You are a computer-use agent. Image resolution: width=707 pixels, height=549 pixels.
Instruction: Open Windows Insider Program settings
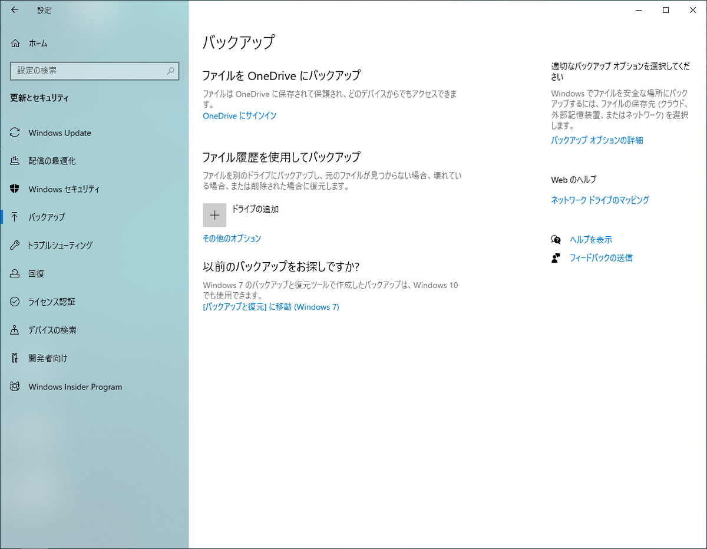[x=75, y=386]
